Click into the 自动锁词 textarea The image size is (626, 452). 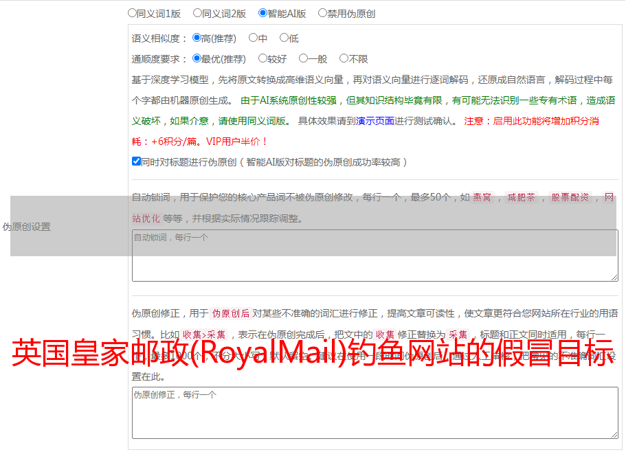point(375,256)
